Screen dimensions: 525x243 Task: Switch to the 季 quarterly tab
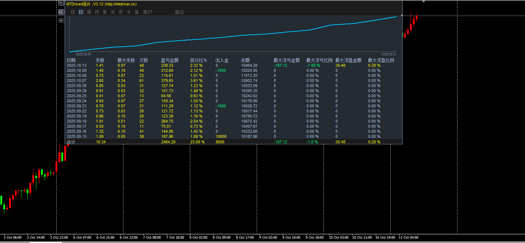(105, 12)
